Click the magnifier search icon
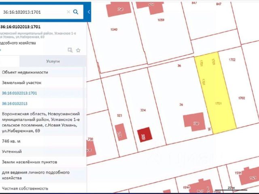The height and width of the screenshot is (194, 259). pos(76,12)
